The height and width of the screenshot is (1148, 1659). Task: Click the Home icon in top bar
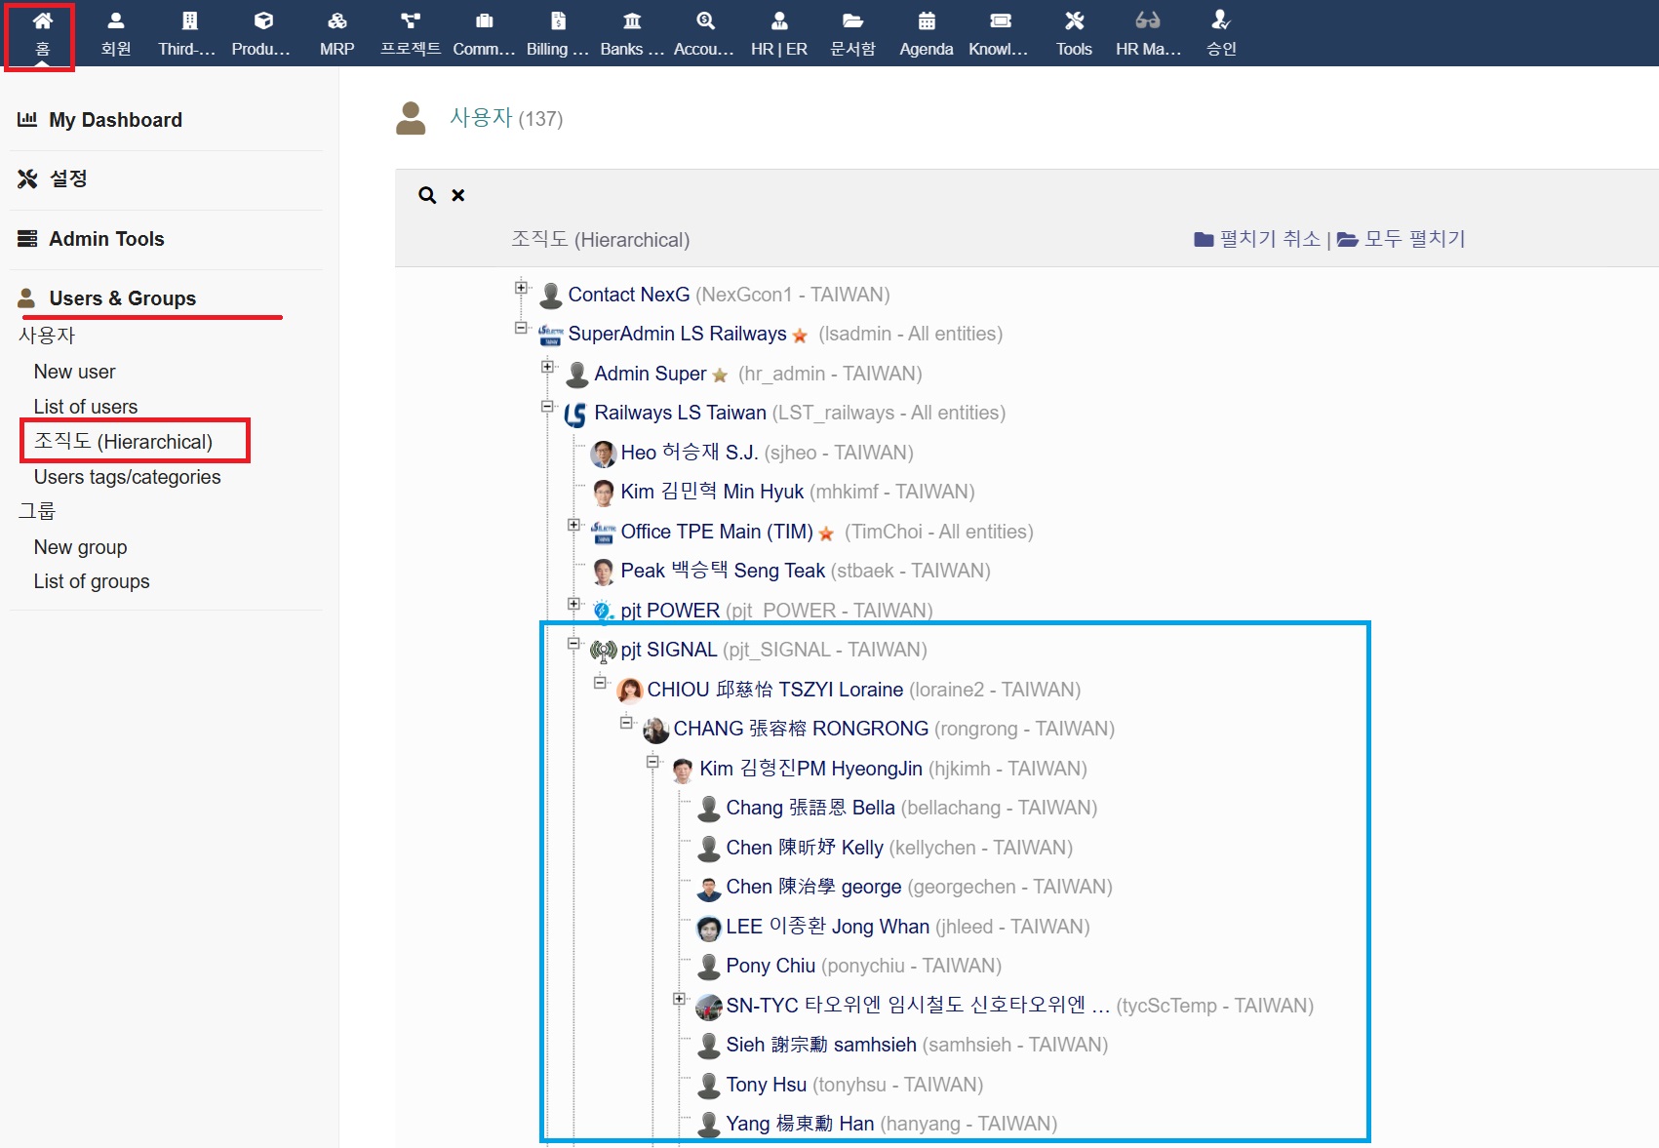42,21
